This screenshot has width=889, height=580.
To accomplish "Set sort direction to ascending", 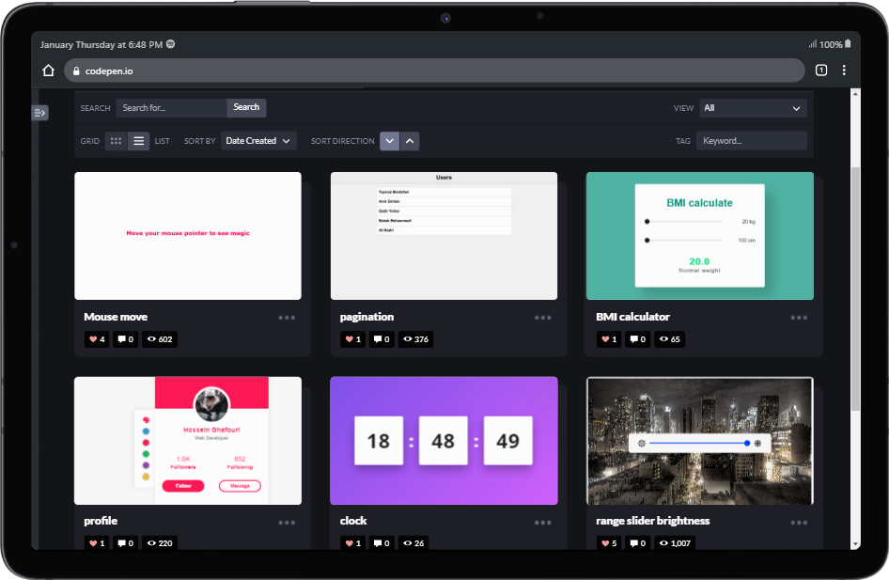I will (410, 141).
